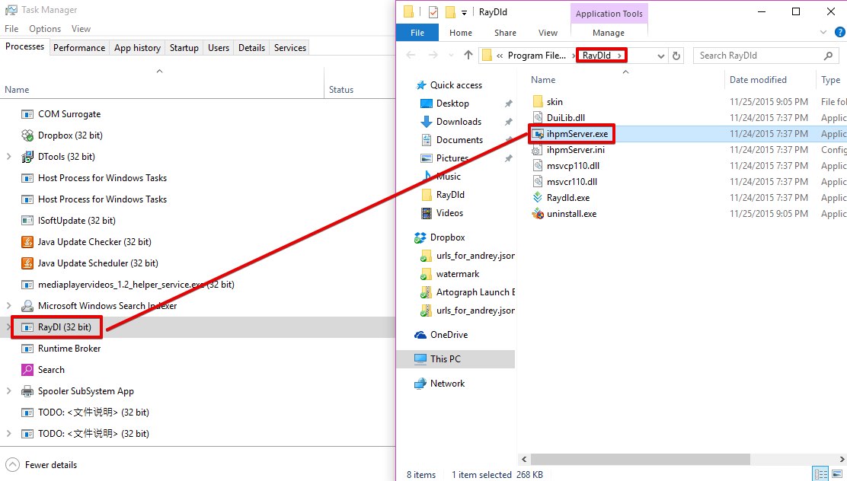Screen dimensions: 847x481
Task: Click the Raydld.exe application icon
Action: (x=538, y=198)
